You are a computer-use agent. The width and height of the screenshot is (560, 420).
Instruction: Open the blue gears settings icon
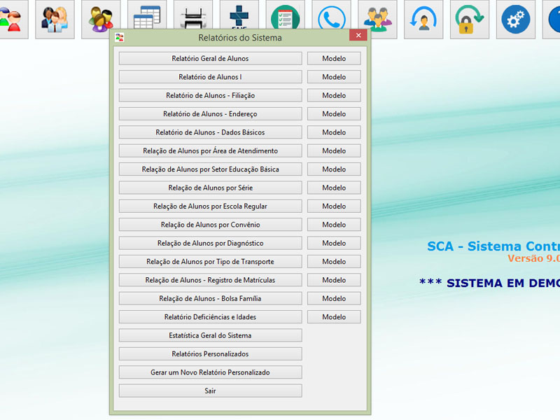pos(516,19)
